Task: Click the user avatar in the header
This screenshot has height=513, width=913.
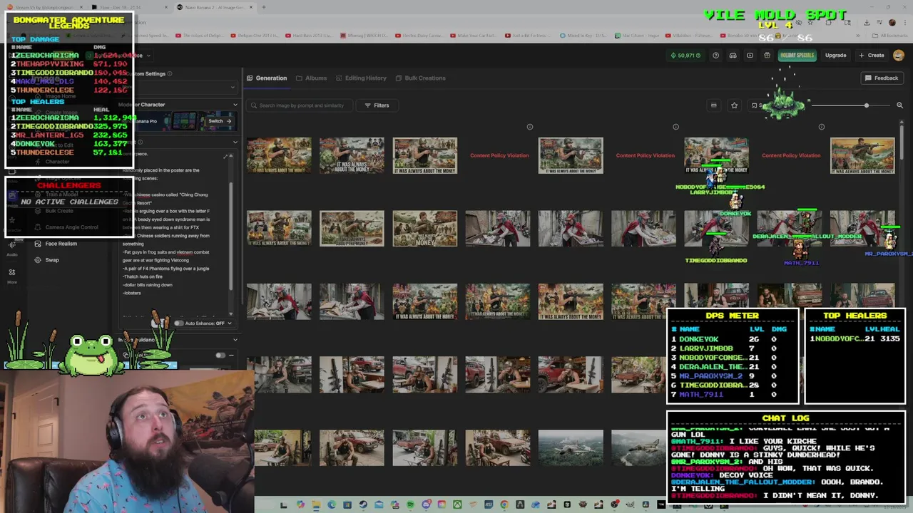Action: coord(898,56)
